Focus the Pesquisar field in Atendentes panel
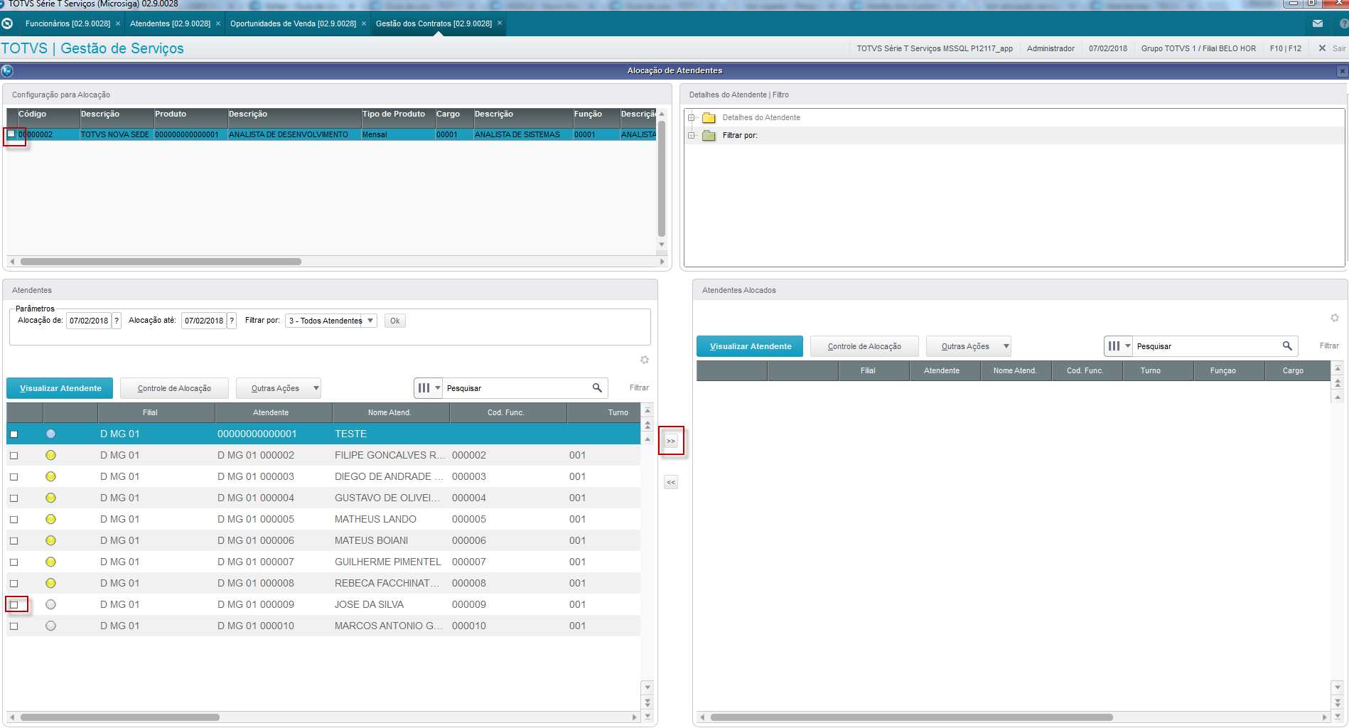Screen dimensions: 1349x728 [517, 388]
